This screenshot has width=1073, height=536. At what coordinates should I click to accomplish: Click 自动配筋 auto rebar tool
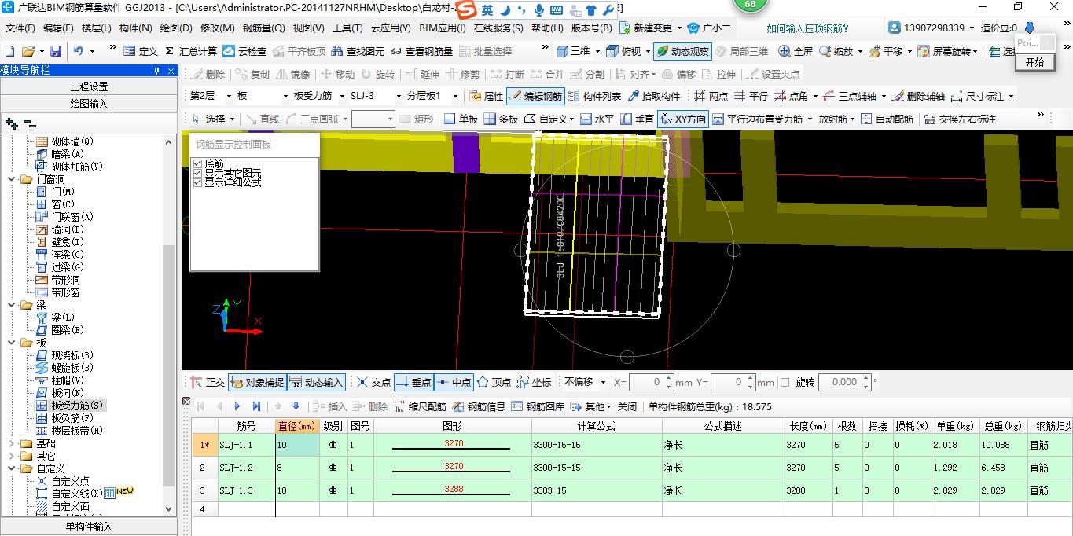(x=887, y=119)
